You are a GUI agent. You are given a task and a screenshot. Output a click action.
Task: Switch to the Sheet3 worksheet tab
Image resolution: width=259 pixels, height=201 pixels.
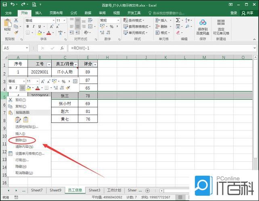94,190
